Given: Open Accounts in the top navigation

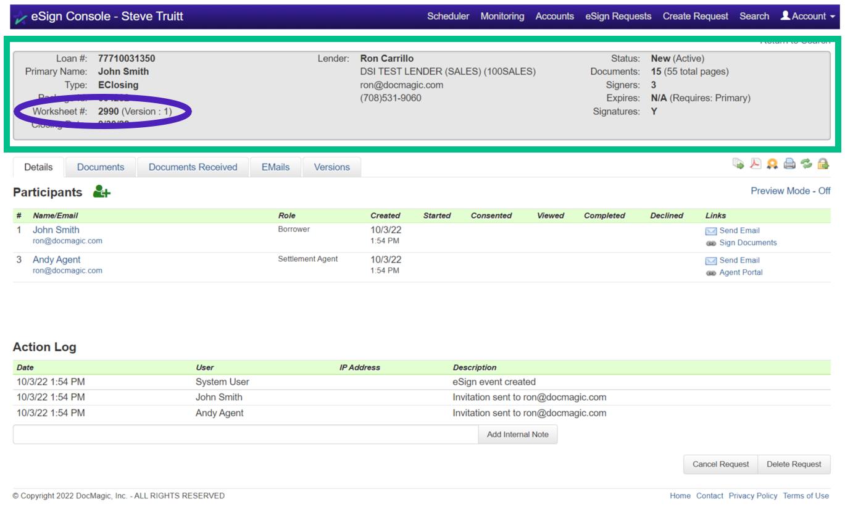Looking at the screenshot, I should tap(555, 16).
